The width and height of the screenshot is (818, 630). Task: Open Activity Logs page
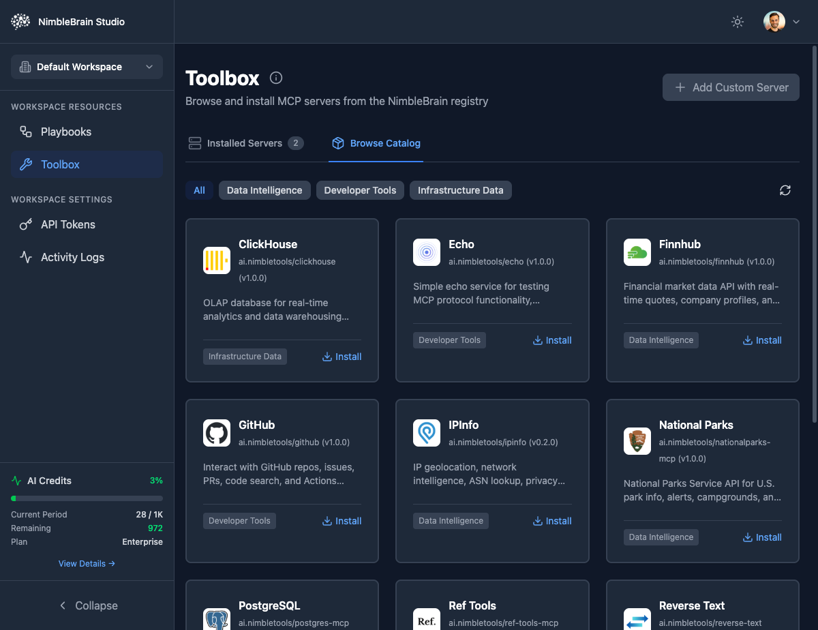pyautogui.click(x=87, y=257)
